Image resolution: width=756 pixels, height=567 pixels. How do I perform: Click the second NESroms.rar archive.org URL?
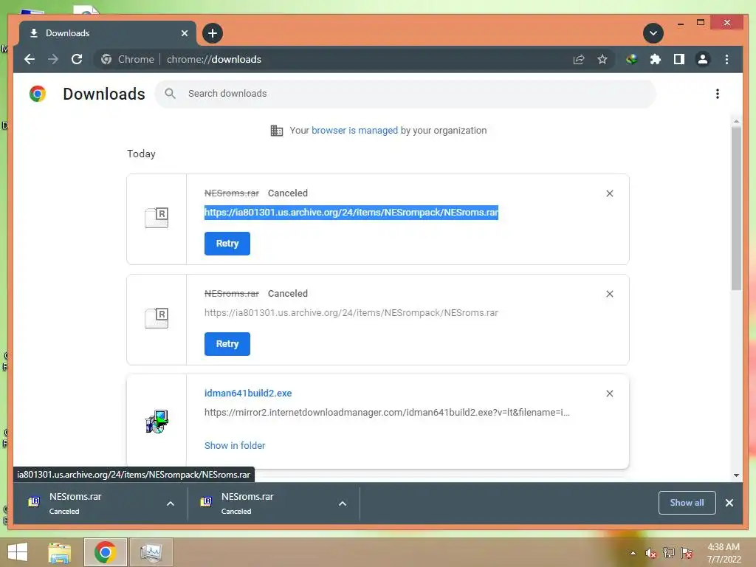[351, 312]
